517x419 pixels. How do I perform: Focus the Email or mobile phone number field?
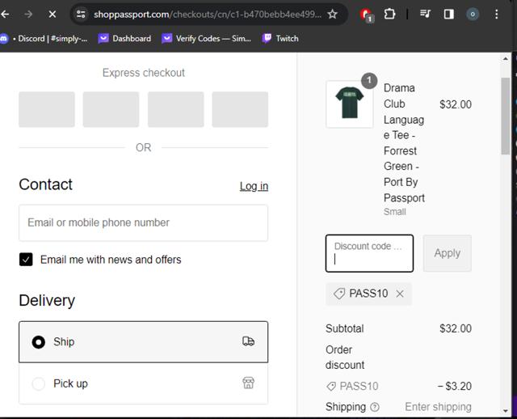[x=144, y=223]
